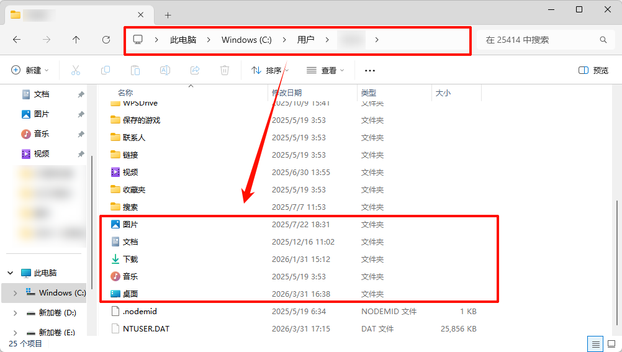
Task: Click the Paste clipboard icon
Action: click(135, 71)
